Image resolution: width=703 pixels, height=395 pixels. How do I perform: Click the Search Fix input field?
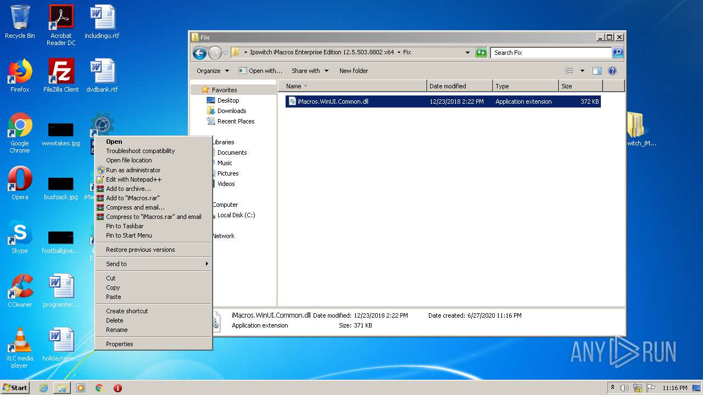[551, 53]
